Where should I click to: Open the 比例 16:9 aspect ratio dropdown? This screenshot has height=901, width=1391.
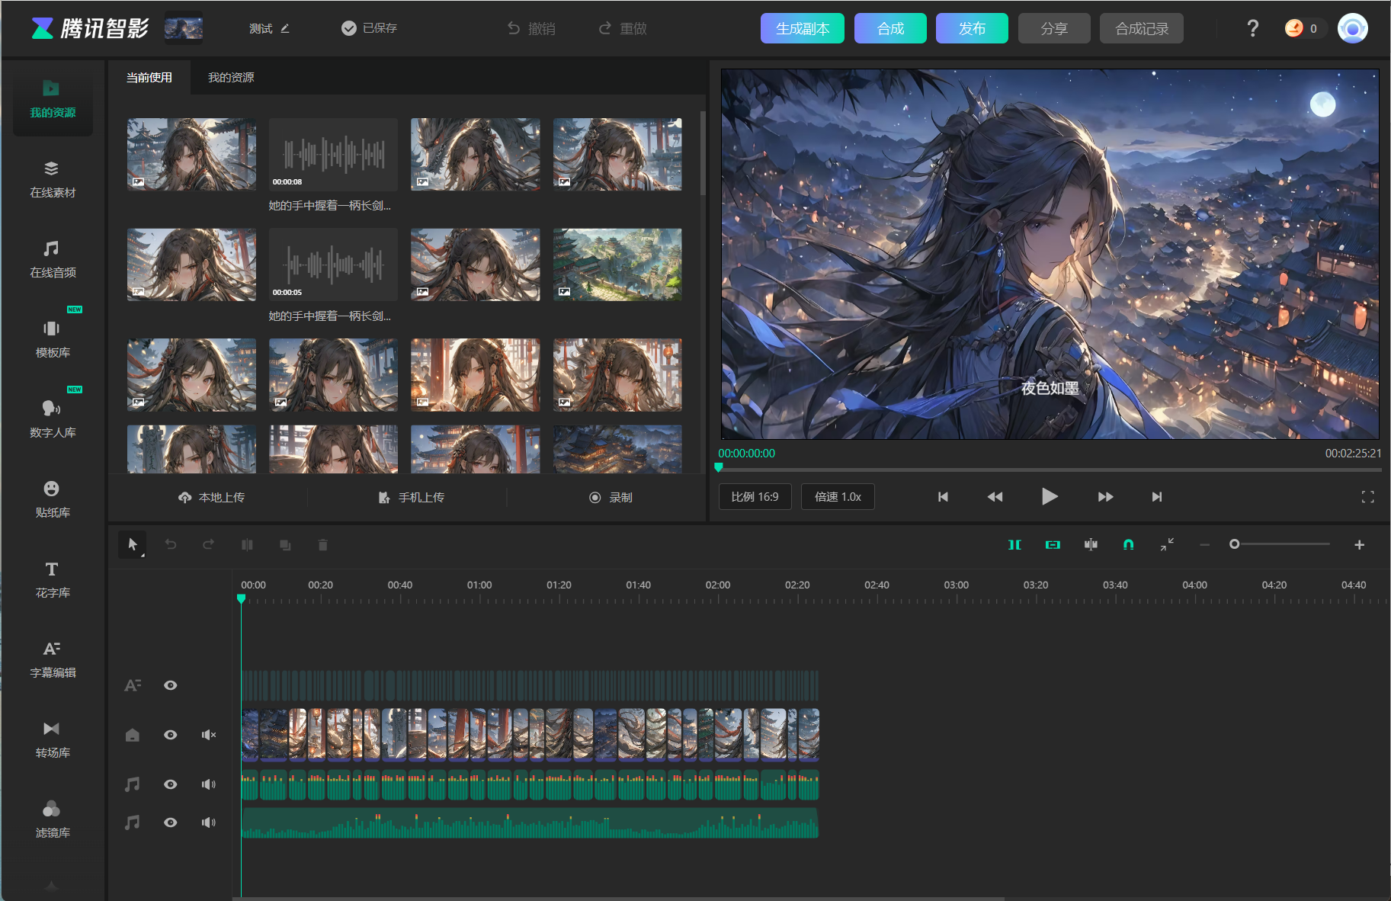[x=755, y=497]
